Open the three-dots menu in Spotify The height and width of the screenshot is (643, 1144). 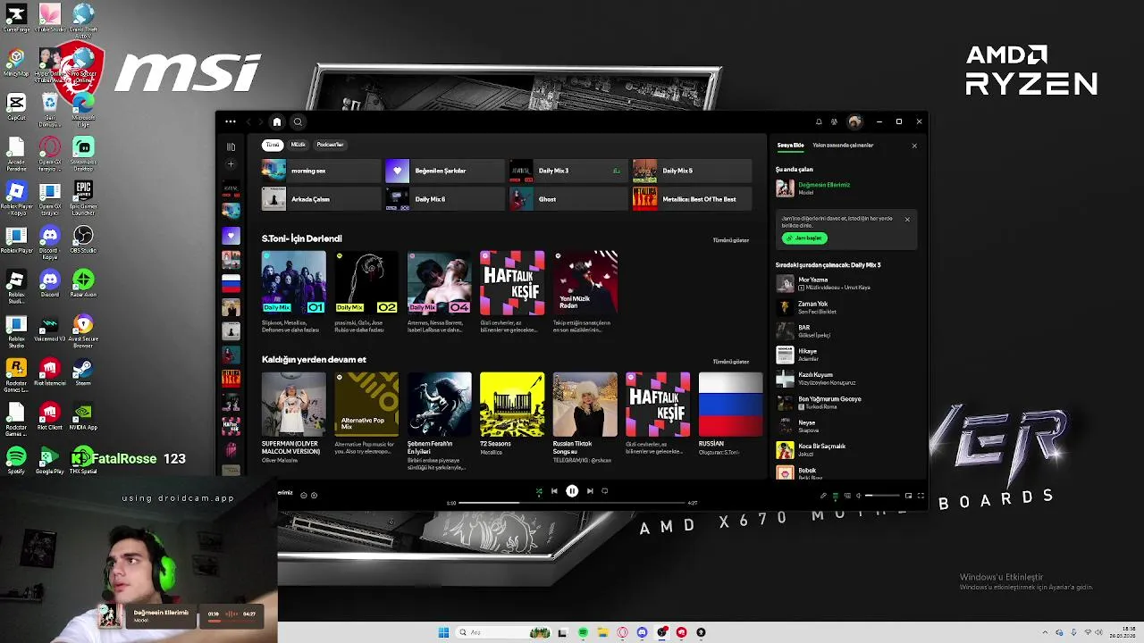point(231,122)
